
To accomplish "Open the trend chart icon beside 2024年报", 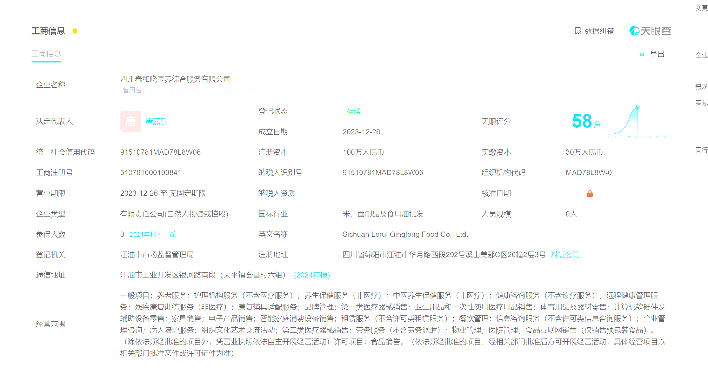I will tap(173, 234).
